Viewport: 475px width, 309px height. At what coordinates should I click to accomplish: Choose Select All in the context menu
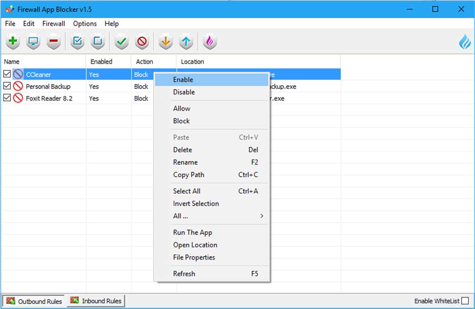coord(212,191)
